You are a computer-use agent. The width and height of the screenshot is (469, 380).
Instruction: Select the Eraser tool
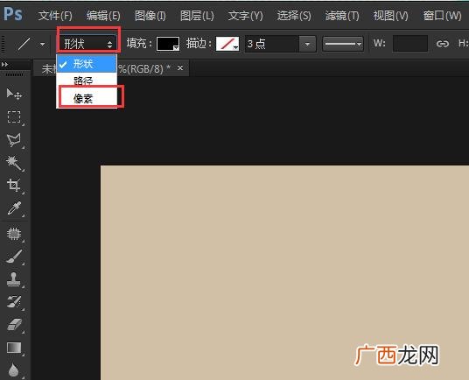[x=14, y=325]
